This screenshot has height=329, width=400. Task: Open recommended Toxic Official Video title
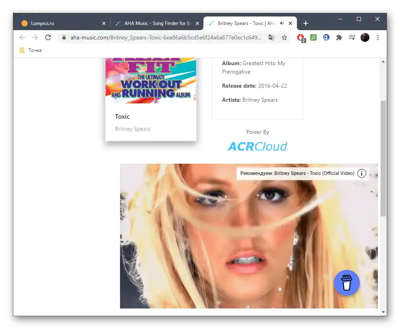[297, 173]
